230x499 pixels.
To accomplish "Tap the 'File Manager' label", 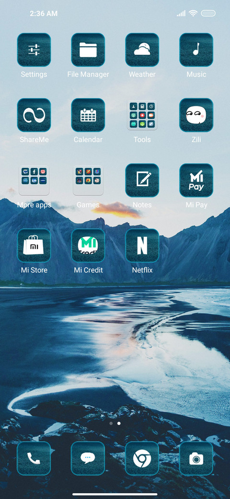I will pos(88,74).
